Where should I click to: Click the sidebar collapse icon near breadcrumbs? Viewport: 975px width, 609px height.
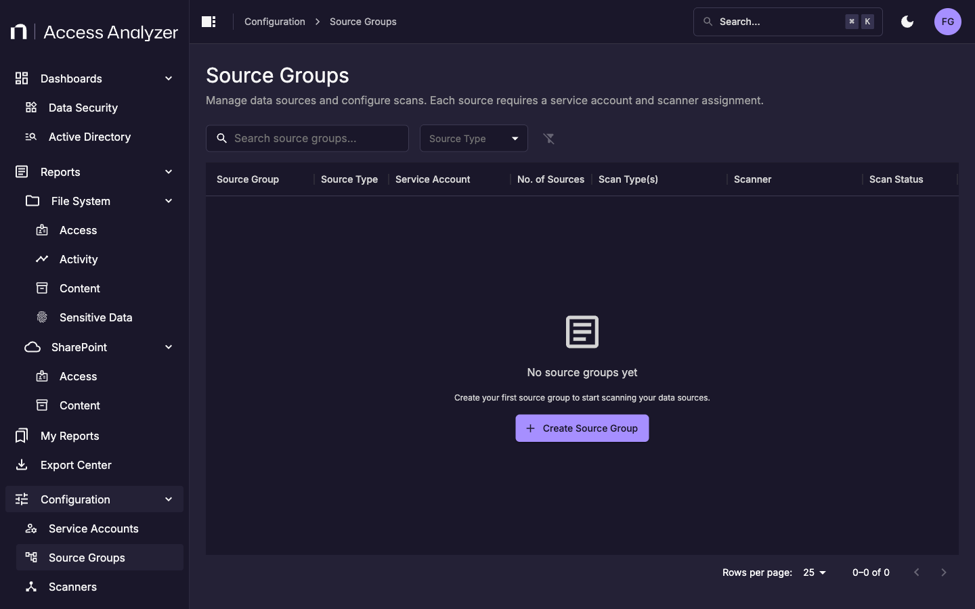tap(208, 21)
